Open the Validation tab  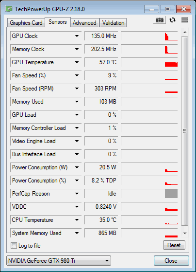113,23
